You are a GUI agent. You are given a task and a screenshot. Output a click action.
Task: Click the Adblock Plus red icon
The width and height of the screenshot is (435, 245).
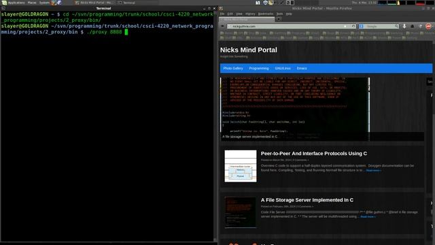click(x=428, y=26)
